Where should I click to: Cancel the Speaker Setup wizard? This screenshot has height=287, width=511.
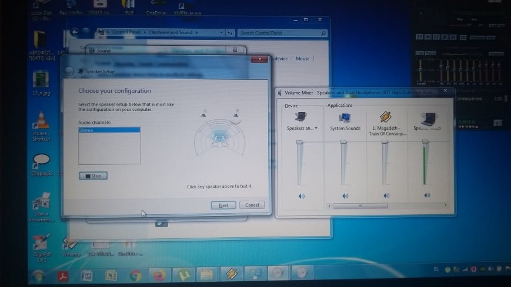[252, 205]
